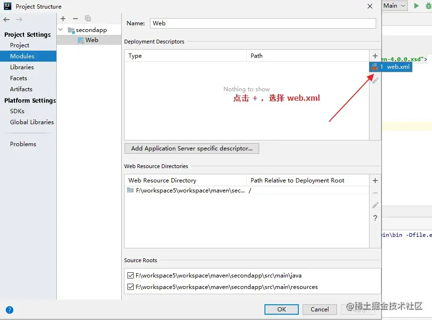Open web resource directories help question mark
The height and width of the screenshot is (320, 432).
tap(375, 218)
